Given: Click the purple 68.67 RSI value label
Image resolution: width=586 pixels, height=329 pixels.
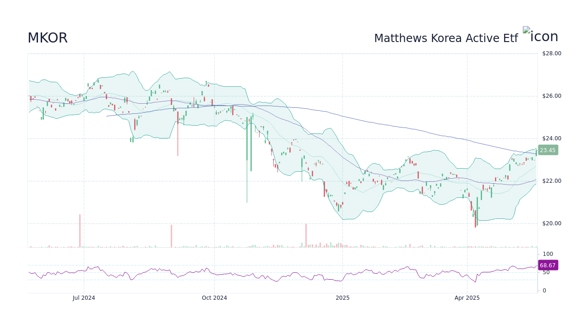Looking at the screenshot, I should [548, 265].
